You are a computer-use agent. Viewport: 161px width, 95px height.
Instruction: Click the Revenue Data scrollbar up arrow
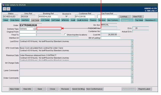point(132,55)
